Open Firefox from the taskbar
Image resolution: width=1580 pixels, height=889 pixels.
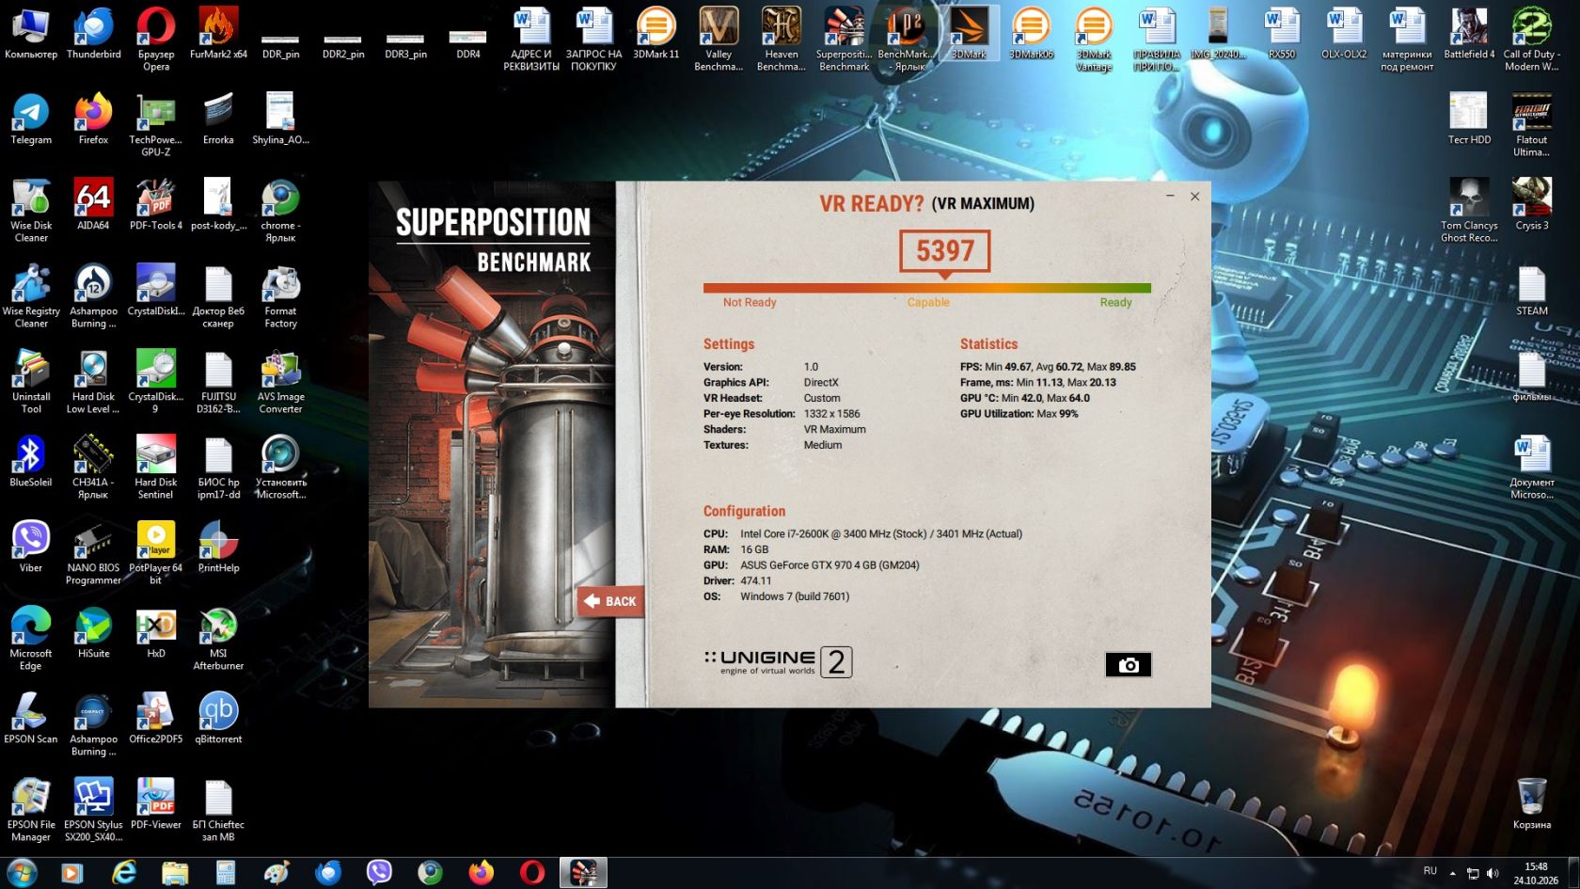point(482,873)
